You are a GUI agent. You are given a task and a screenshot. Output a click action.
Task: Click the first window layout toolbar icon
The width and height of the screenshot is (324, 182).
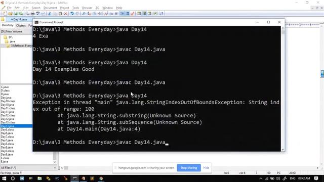139,14
